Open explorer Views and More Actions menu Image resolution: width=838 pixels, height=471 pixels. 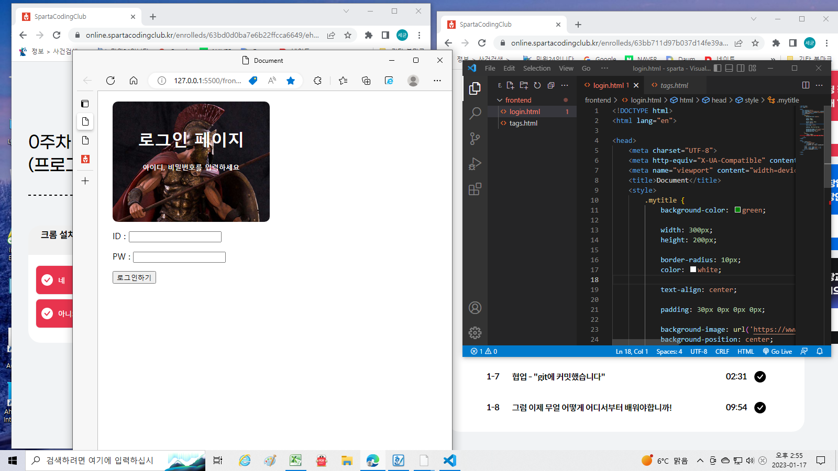pos(565,85)
